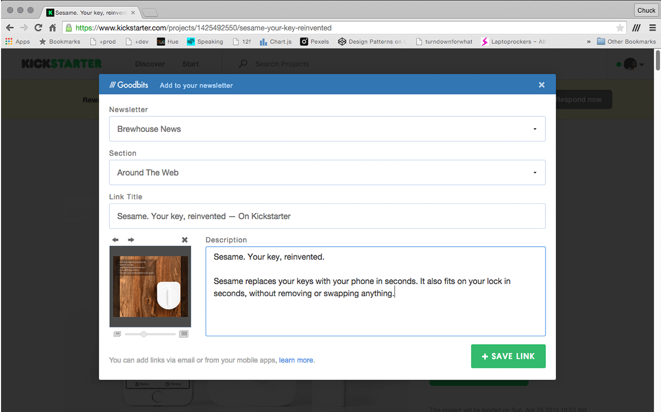Screen dimensions: 661x412
Task: Open the Laptoprockers bookmark
Action: 514,42
